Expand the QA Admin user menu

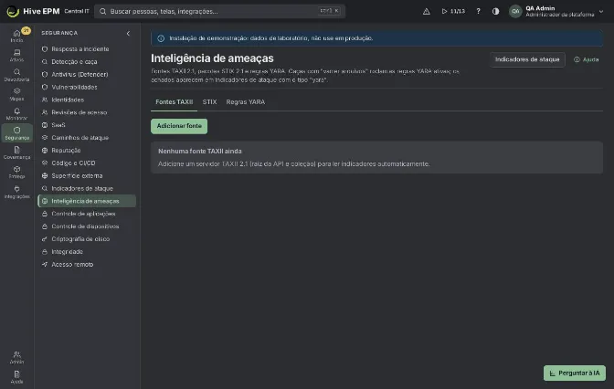[556, 11]
